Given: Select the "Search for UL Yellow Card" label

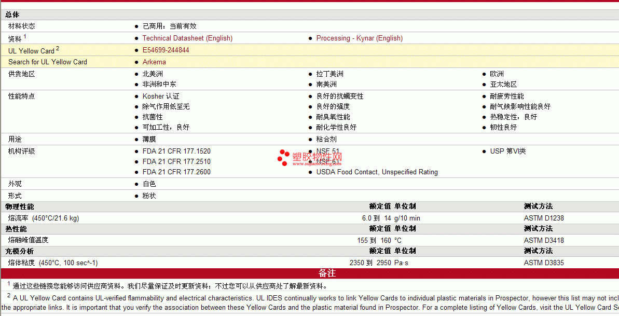Looking at the screenshot, I should point(48,62).
